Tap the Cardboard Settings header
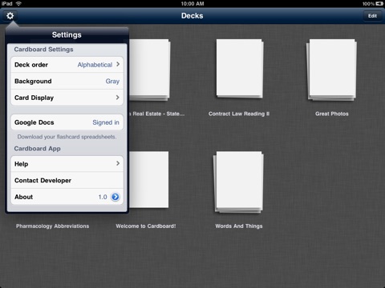This screenshot has height=288, width=385. (x=43, y=50)
